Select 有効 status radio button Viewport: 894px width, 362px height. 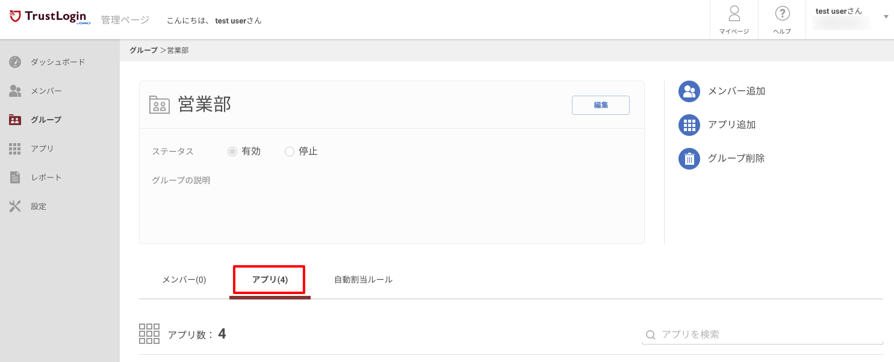coord(232,152)
